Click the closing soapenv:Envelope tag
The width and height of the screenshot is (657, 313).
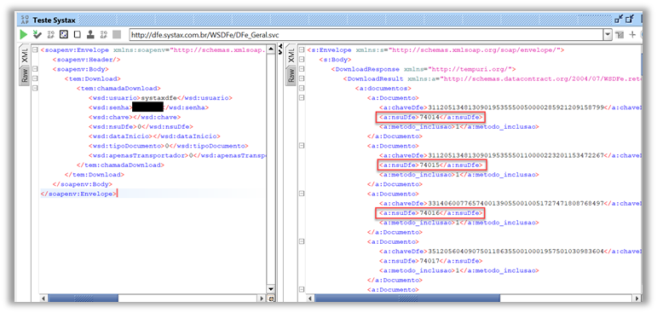pyautogui.click(x=78, y=194)
